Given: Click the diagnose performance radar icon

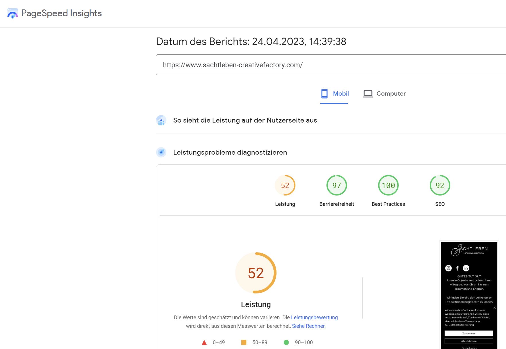Looking at the screenshot, I should 161,152.
